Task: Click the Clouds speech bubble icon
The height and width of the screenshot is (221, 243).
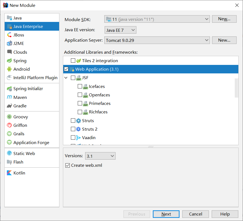Action: click(x=9, y=52)
